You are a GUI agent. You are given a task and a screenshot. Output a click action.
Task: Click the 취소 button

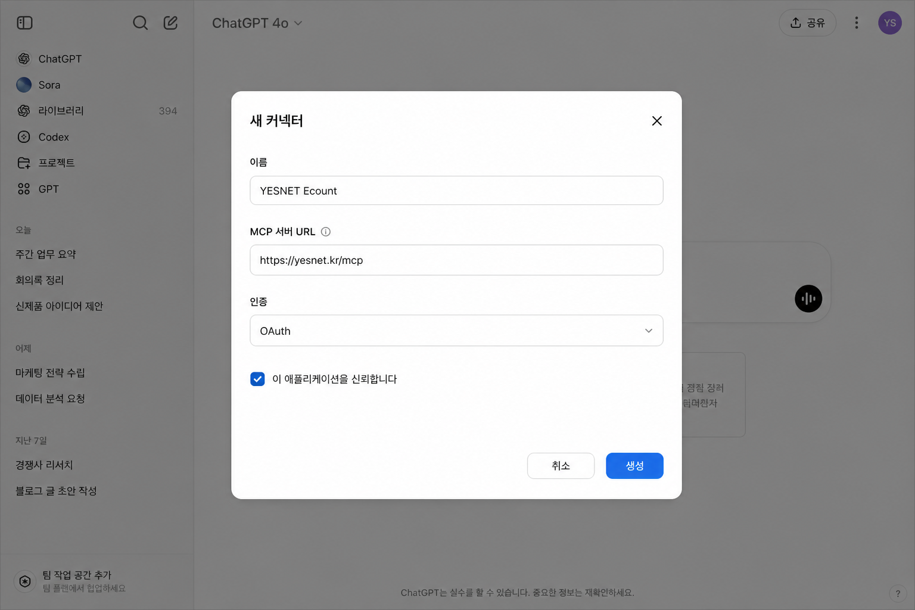point(561,466)
